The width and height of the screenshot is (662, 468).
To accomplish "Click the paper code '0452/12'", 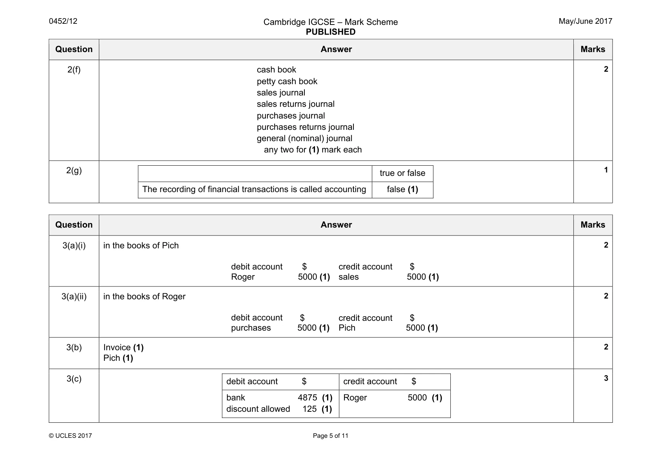I will click(x=63, y=21).
